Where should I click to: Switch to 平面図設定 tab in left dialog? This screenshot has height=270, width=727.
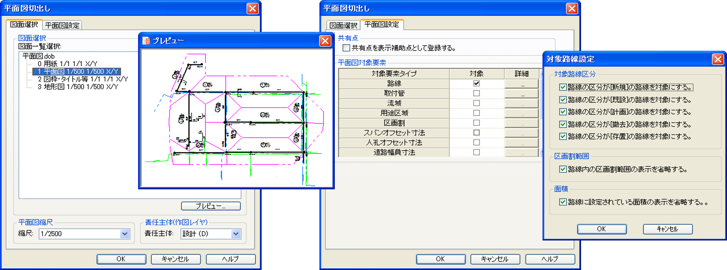pyautogui.click(x=62, y=25)
